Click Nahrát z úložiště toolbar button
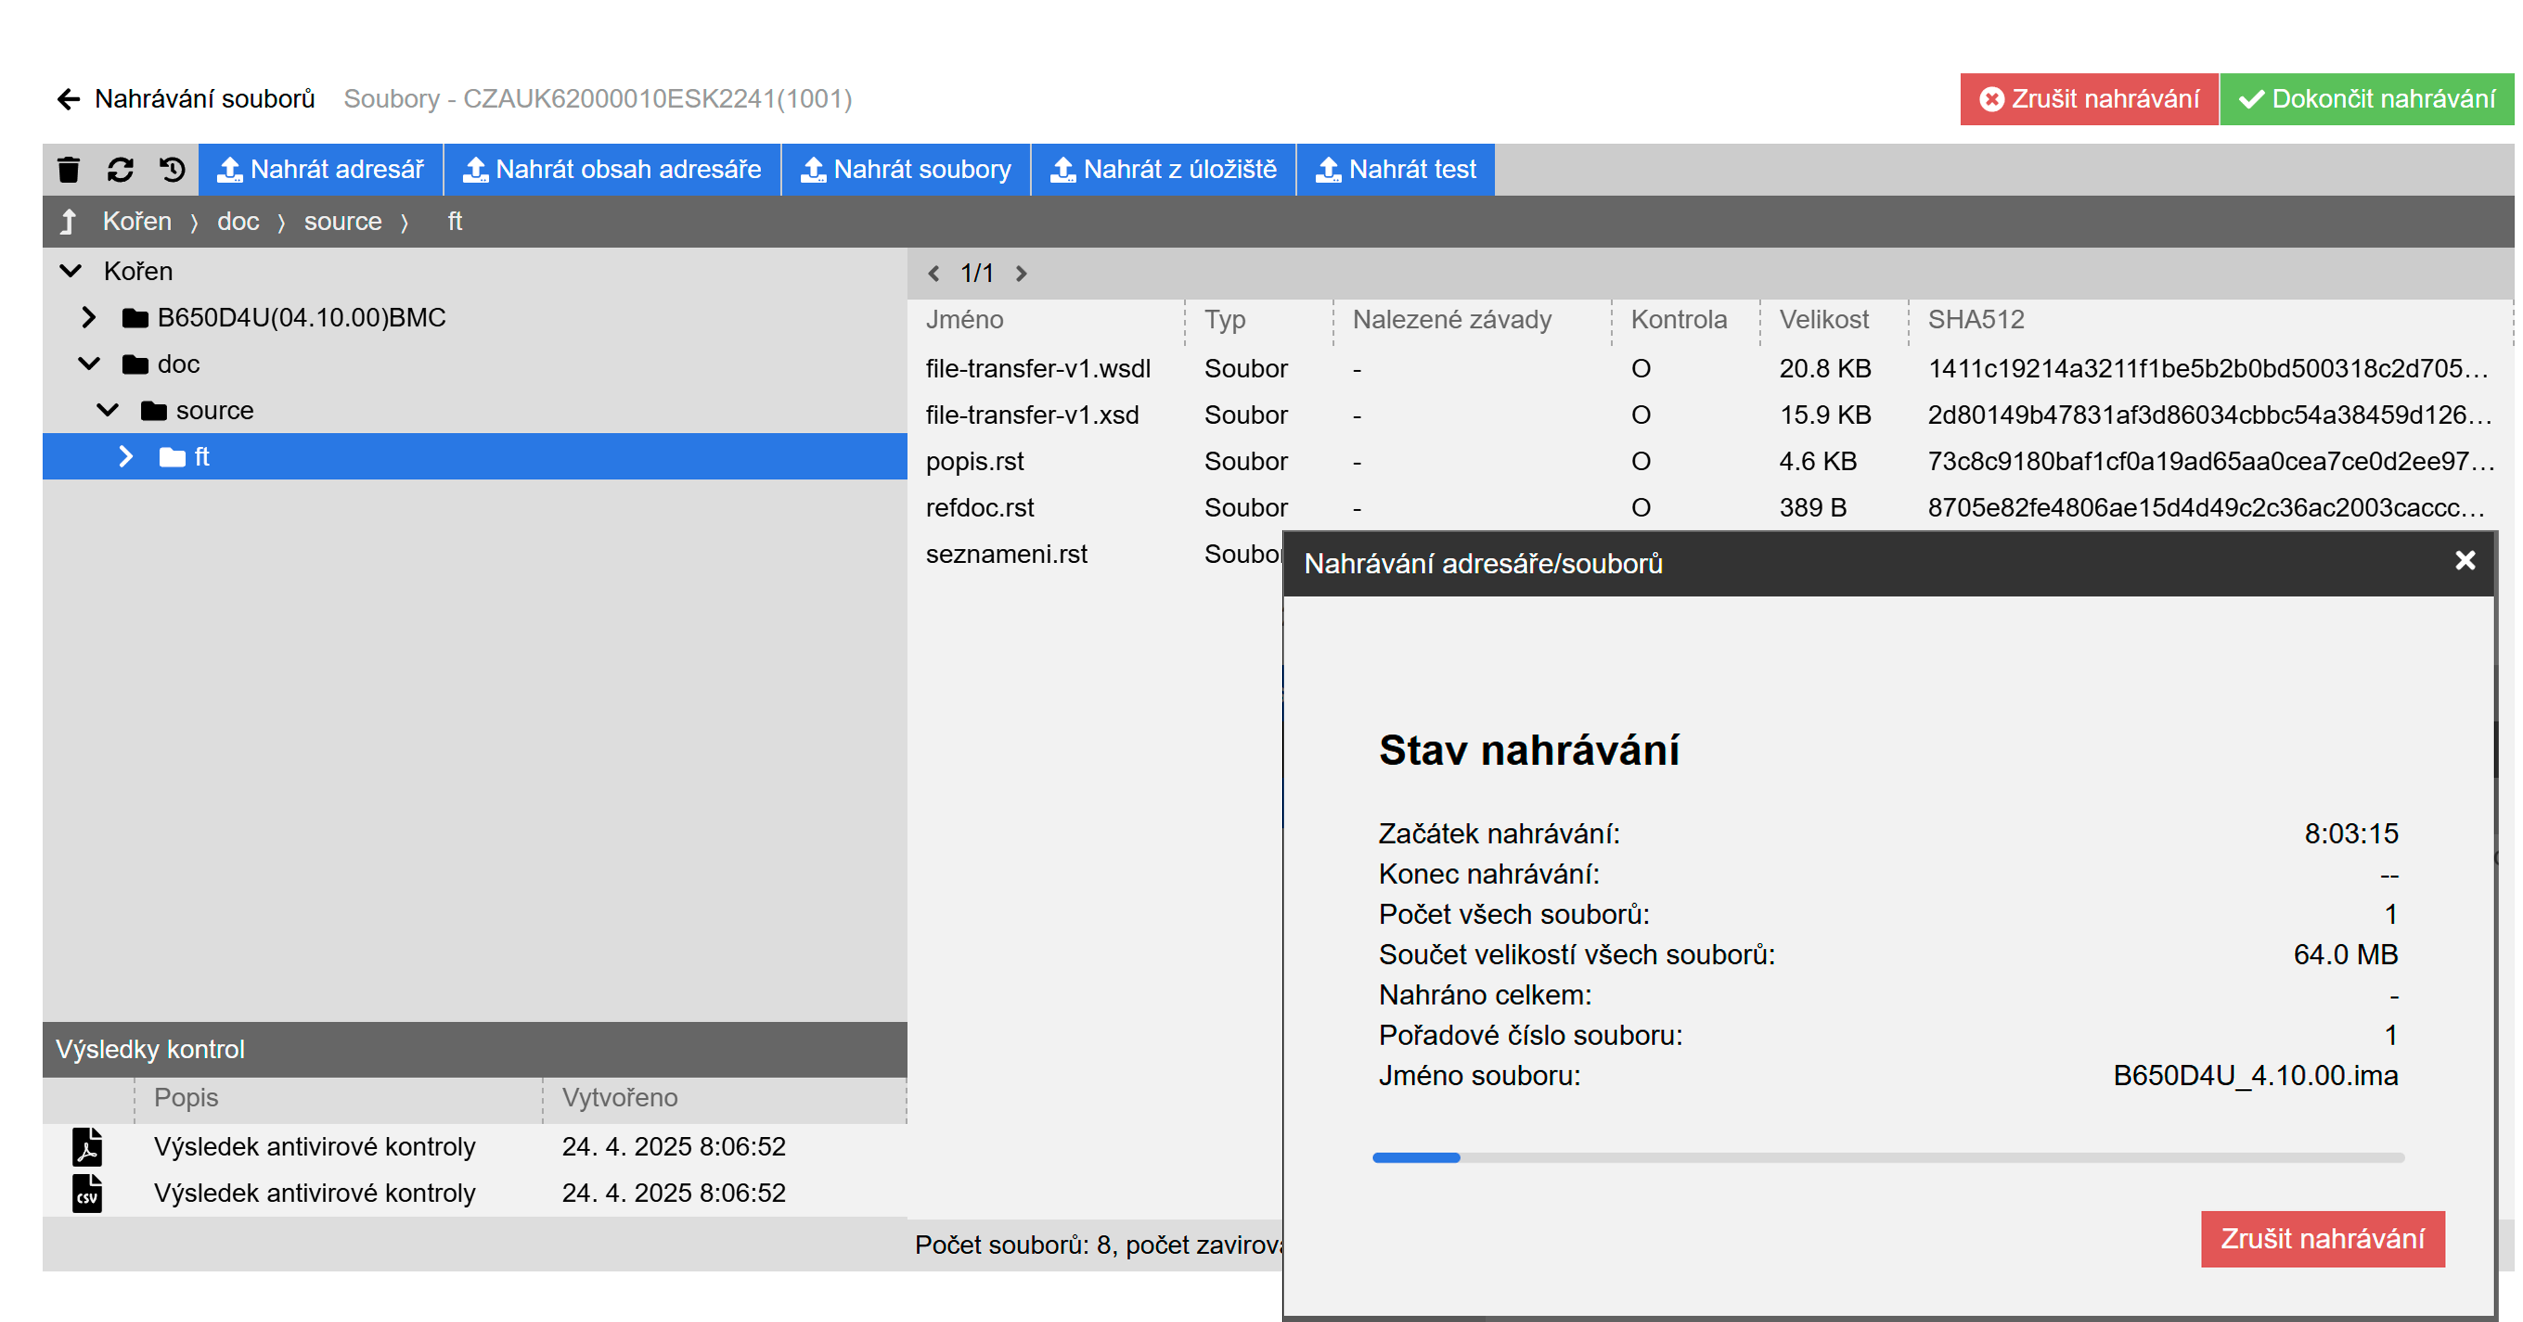 coord(1163,169)
